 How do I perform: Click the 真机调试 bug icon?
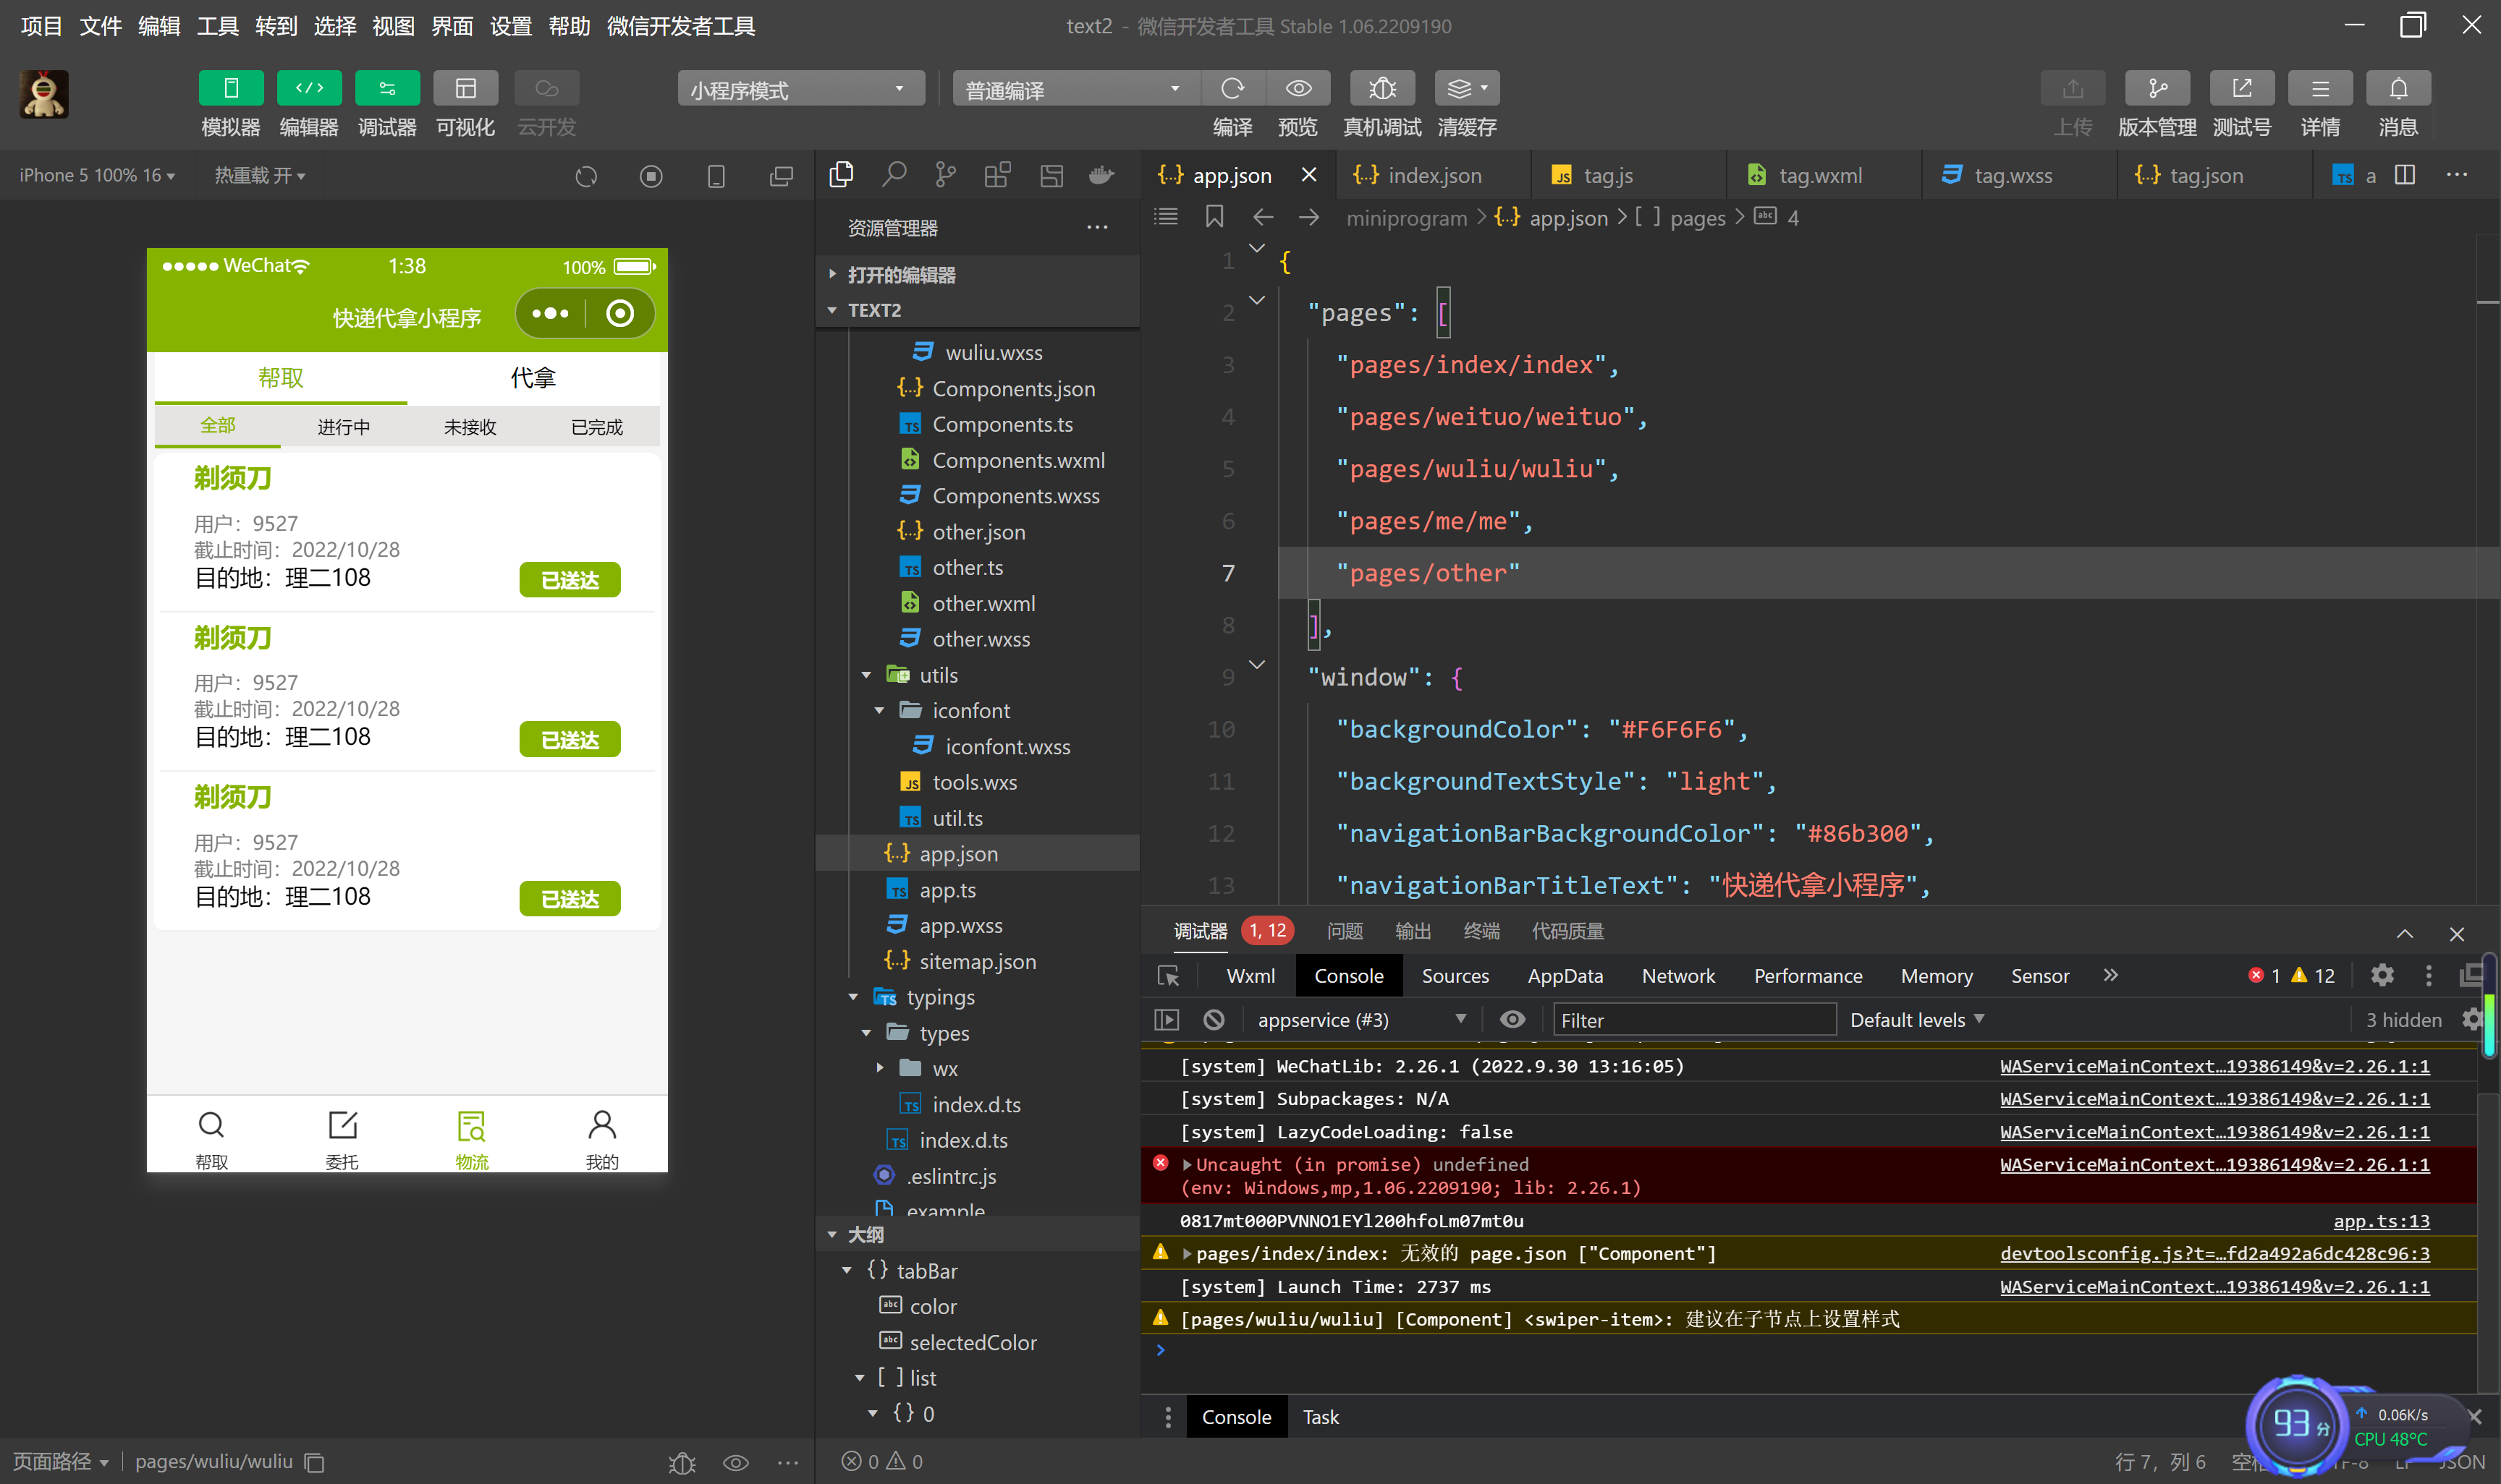[x=1381, y=89]
